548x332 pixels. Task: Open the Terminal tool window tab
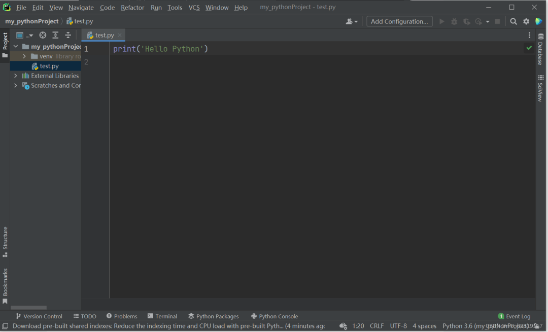tap(162, 316)
